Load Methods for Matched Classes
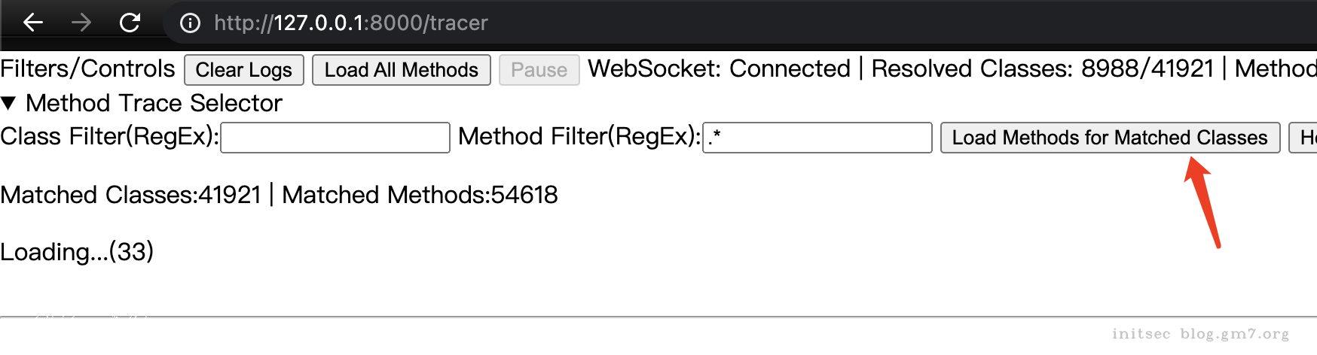This screenshot has width=1317, height=355. [1110, 138]
